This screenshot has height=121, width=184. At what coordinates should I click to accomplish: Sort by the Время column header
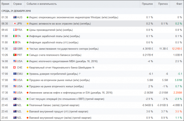(x=5, y=4)
